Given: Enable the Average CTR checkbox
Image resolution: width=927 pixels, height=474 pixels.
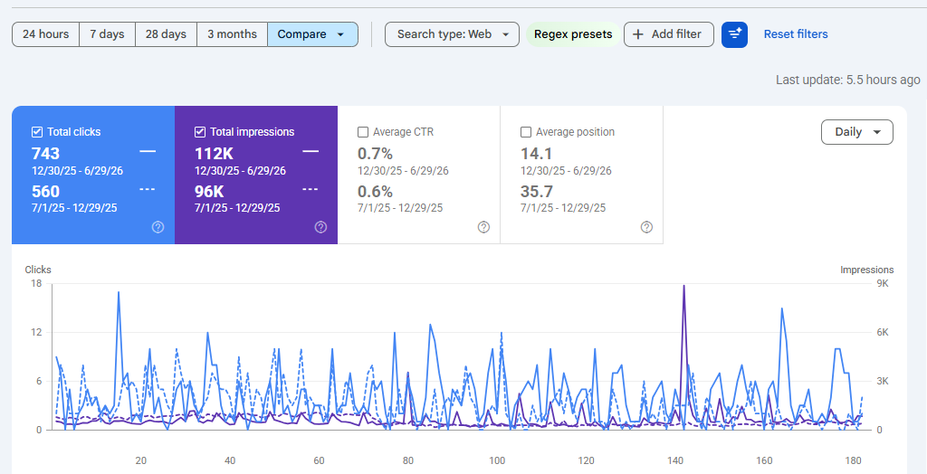Looking at the screenshot, I should (x=363, y=132).
